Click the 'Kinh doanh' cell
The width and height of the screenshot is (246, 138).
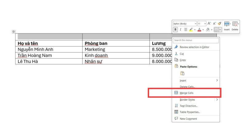pyautogui.click(x=116, y=56)
